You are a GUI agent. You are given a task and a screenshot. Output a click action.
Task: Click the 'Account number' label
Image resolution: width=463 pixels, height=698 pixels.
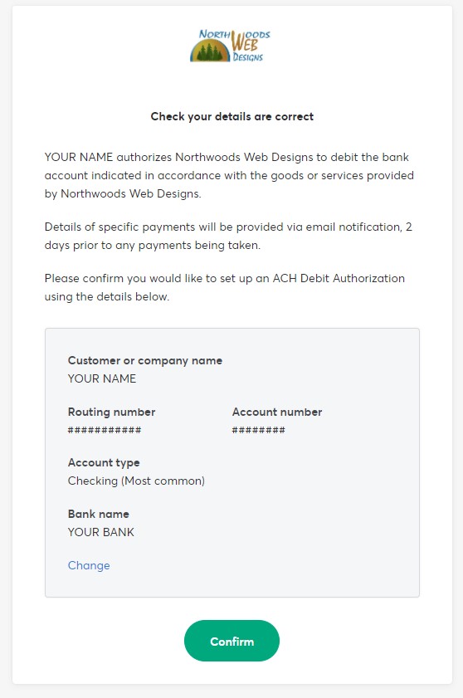click(x=277, y=412)
